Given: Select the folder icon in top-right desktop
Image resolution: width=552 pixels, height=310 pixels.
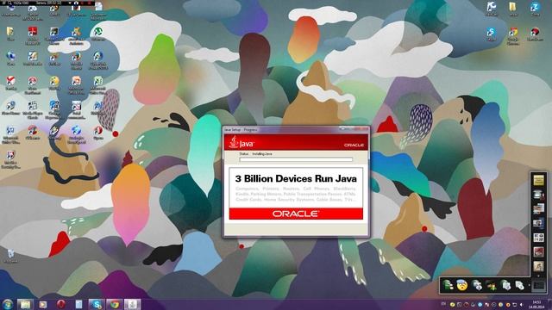Looking at the screenshot, I should (x=513, y=9).
